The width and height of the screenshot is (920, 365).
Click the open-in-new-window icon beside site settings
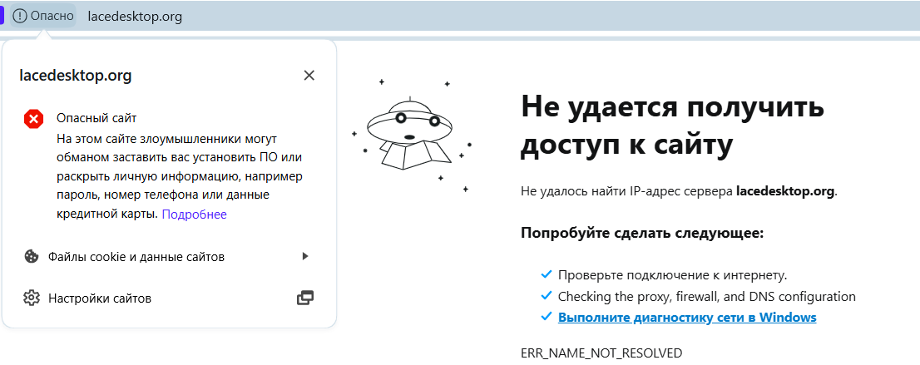(305, 298)
